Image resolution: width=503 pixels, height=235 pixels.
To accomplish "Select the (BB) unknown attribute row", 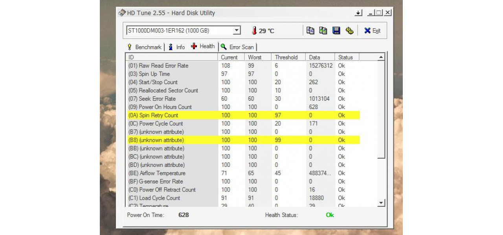I will coord(243,148).
